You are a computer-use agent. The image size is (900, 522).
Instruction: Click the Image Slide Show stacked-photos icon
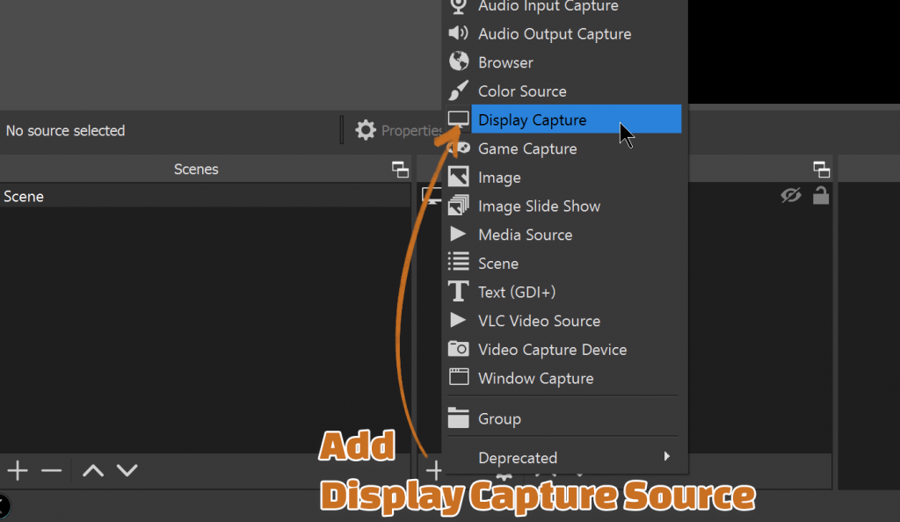[458, 206]
